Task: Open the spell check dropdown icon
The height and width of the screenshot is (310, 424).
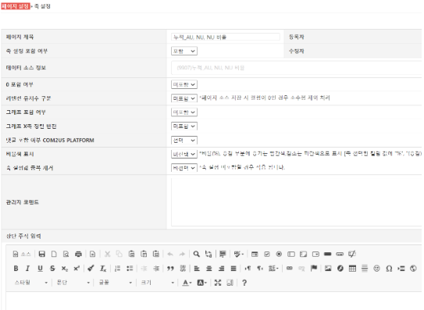Action: click(x=238, y=254)
